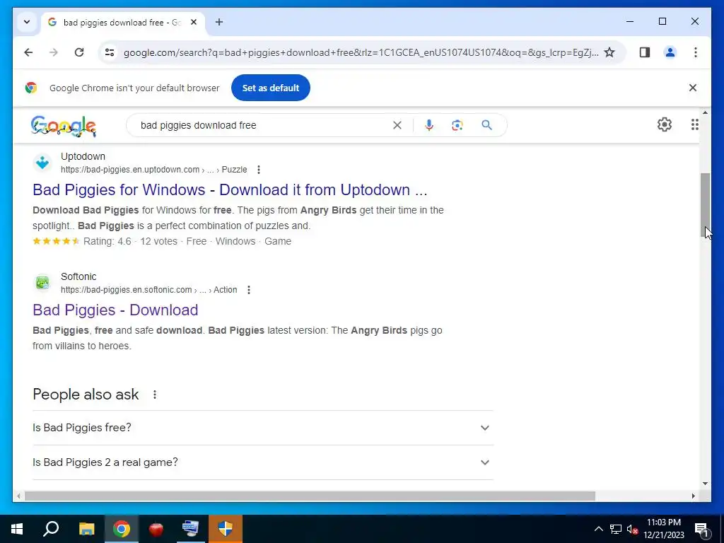
Task: Clear the search box text
Action: [x=397, y=125]
